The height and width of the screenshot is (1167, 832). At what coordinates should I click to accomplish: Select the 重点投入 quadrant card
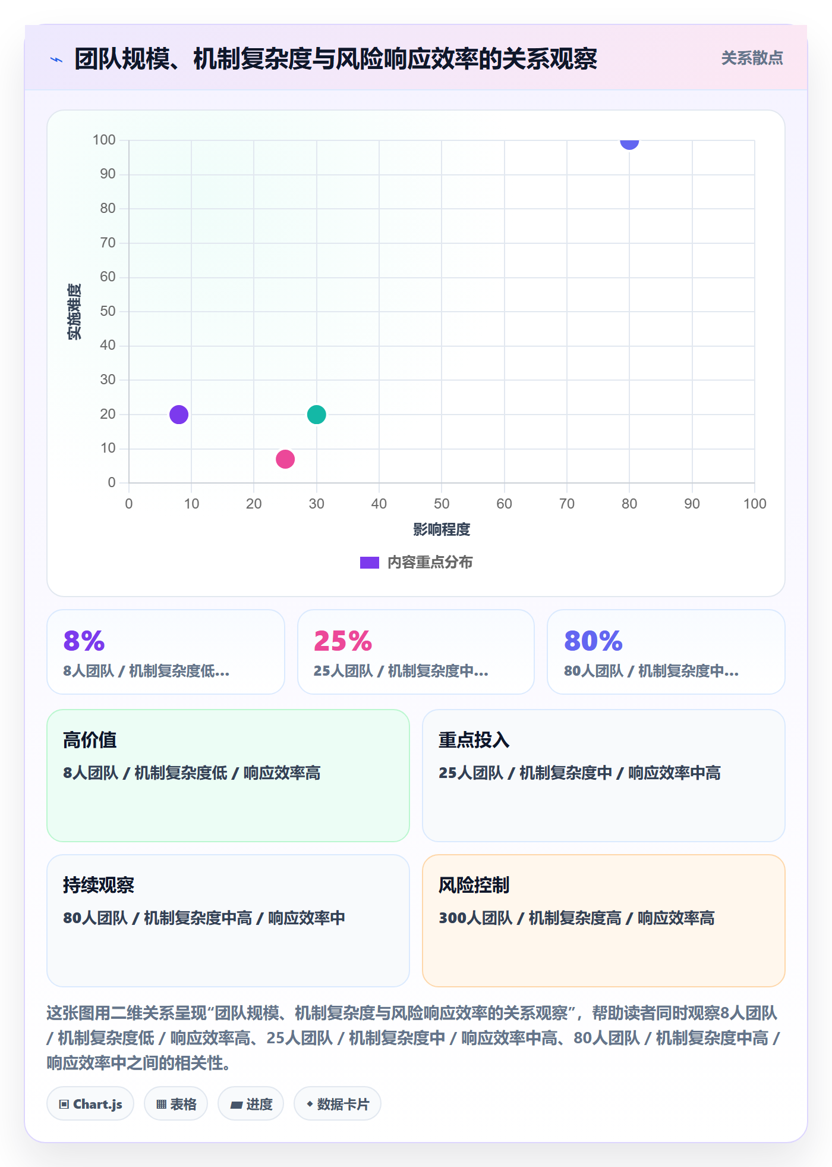click(604, 776)
